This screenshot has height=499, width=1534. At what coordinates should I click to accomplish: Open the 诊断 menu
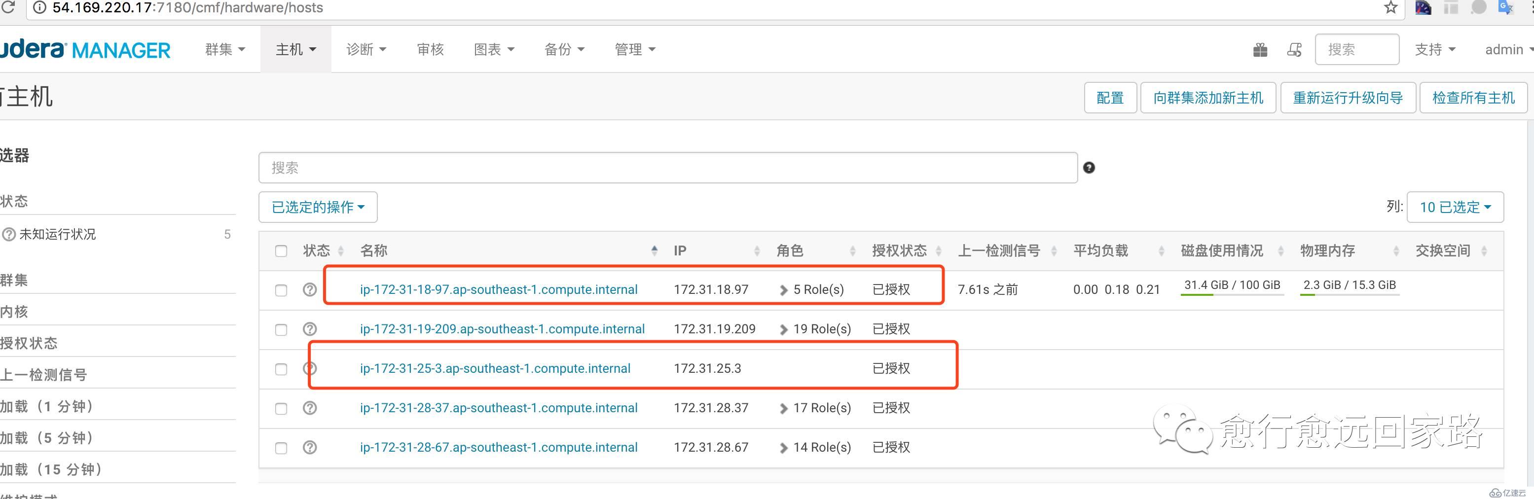pos(366,49)
